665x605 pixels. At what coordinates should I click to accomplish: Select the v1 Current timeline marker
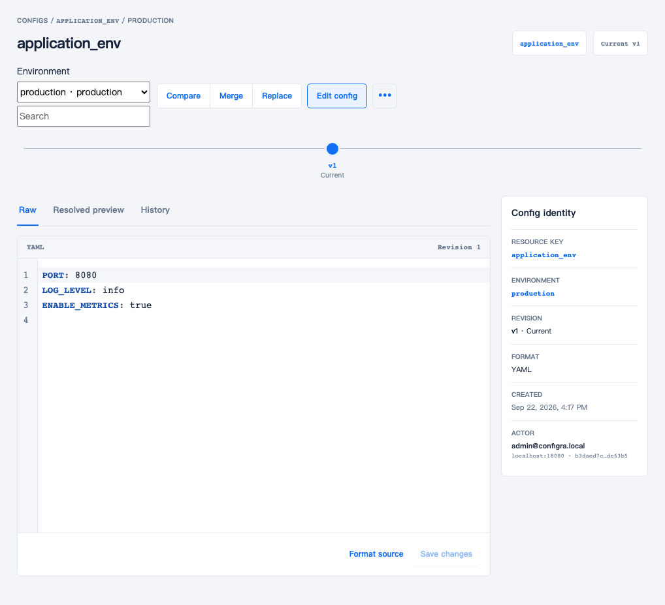tap(332, 149)
